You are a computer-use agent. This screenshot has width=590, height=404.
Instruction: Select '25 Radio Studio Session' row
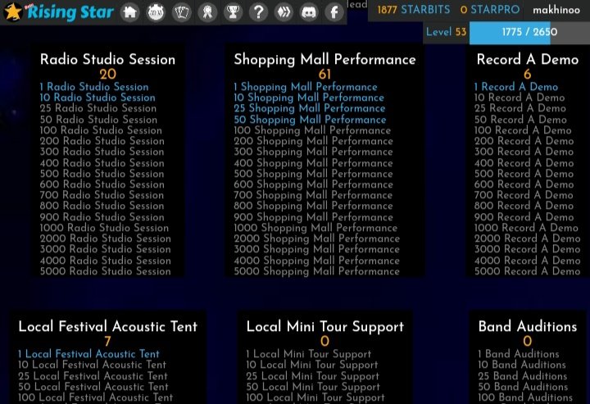[x=98, y=108]
